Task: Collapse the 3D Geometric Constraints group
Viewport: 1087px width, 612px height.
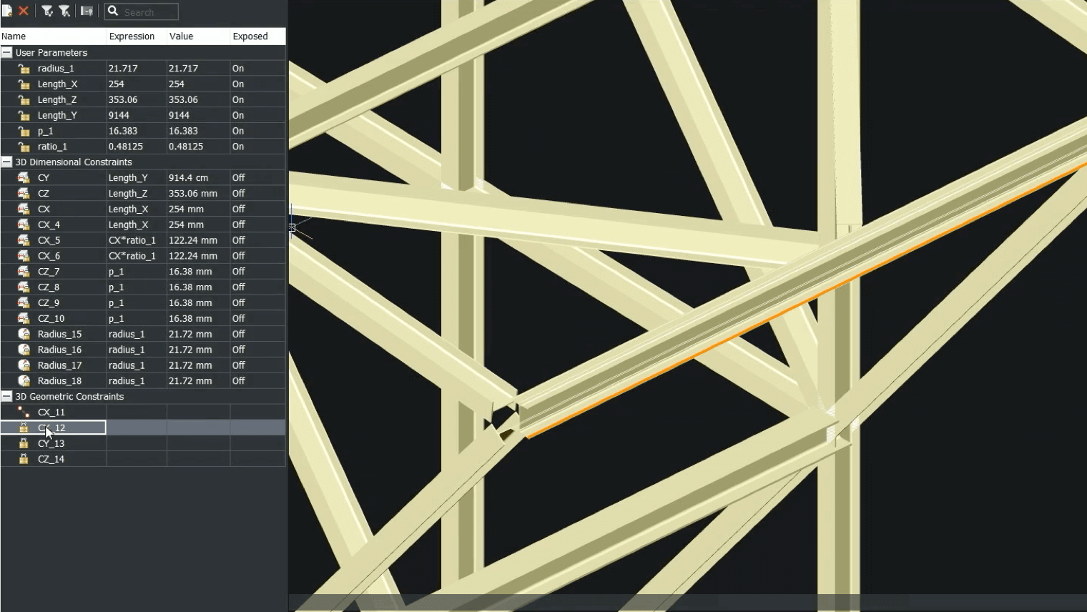Action: [7, 397]
